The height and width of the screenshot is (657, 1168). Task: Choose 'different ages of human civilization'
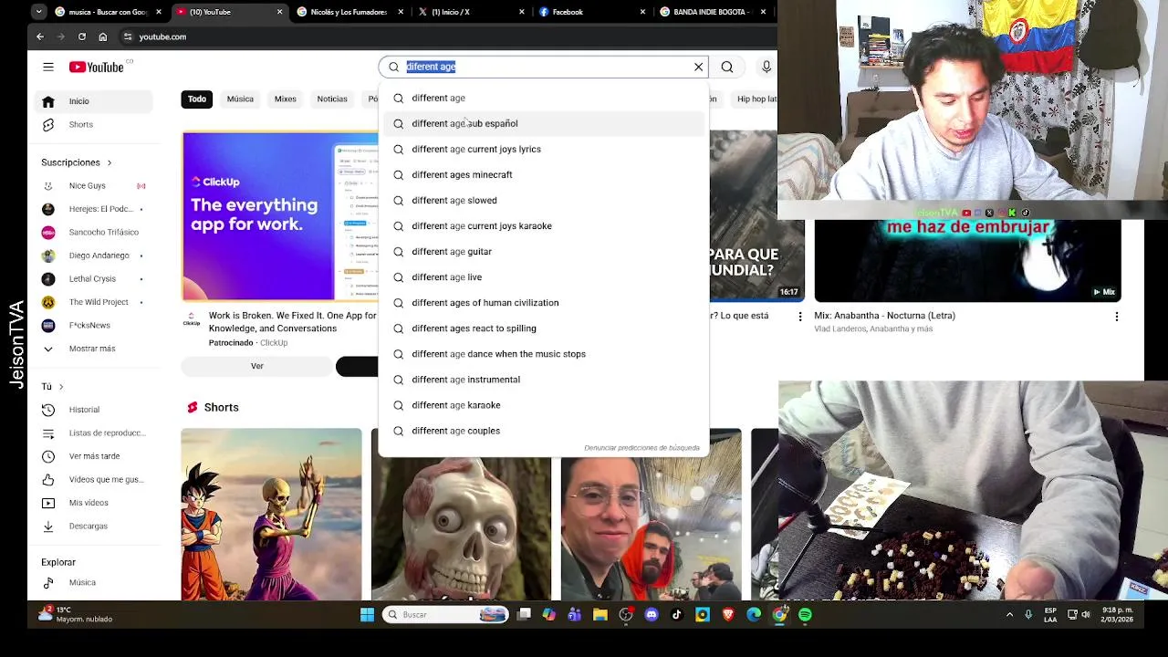[x=544, y=302]
